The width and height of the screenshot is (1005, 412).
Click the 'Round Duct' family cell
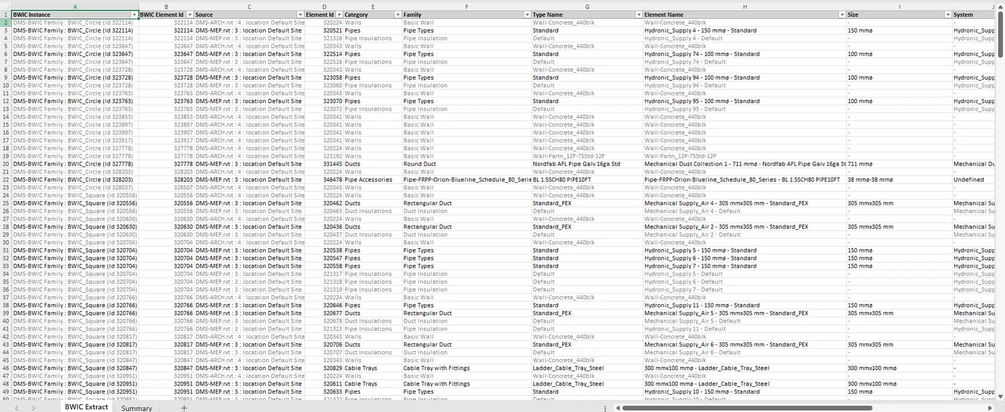[x=467, y=164]
